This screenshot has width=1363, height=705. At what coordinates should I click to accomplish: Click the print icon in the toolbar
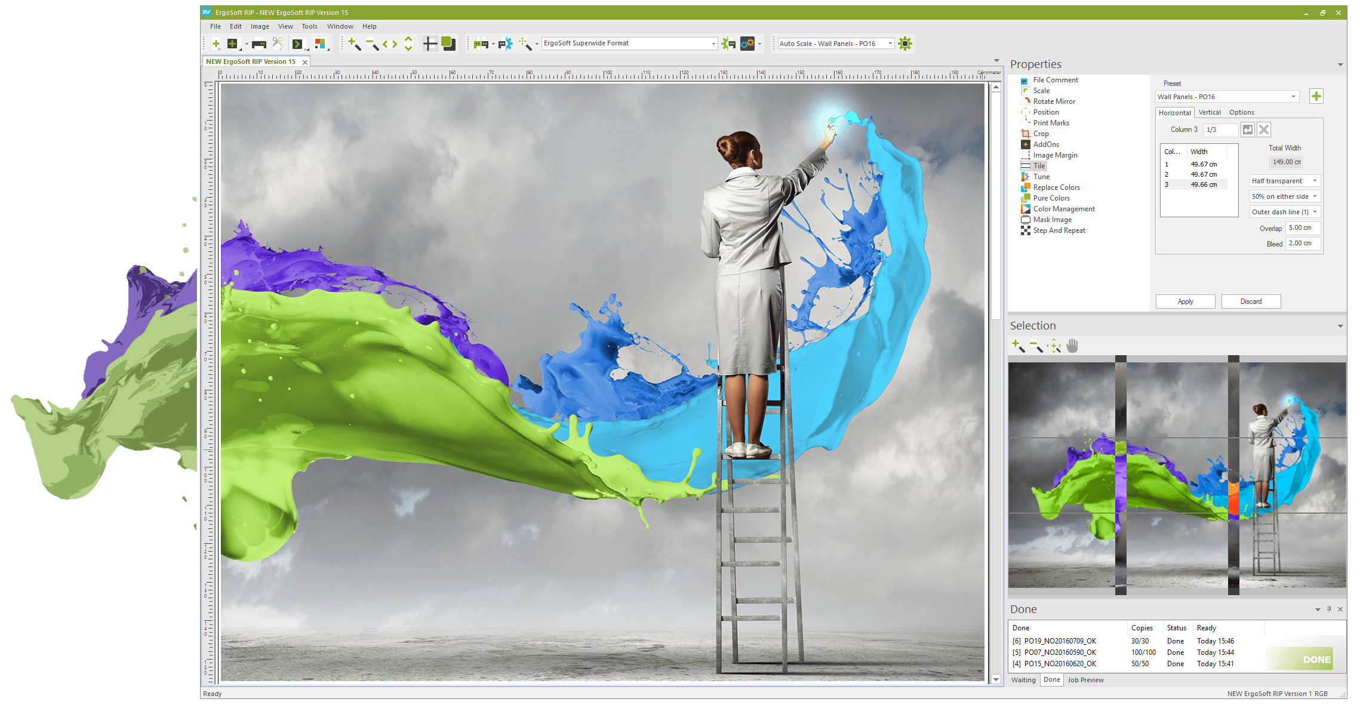pos(259,44)
